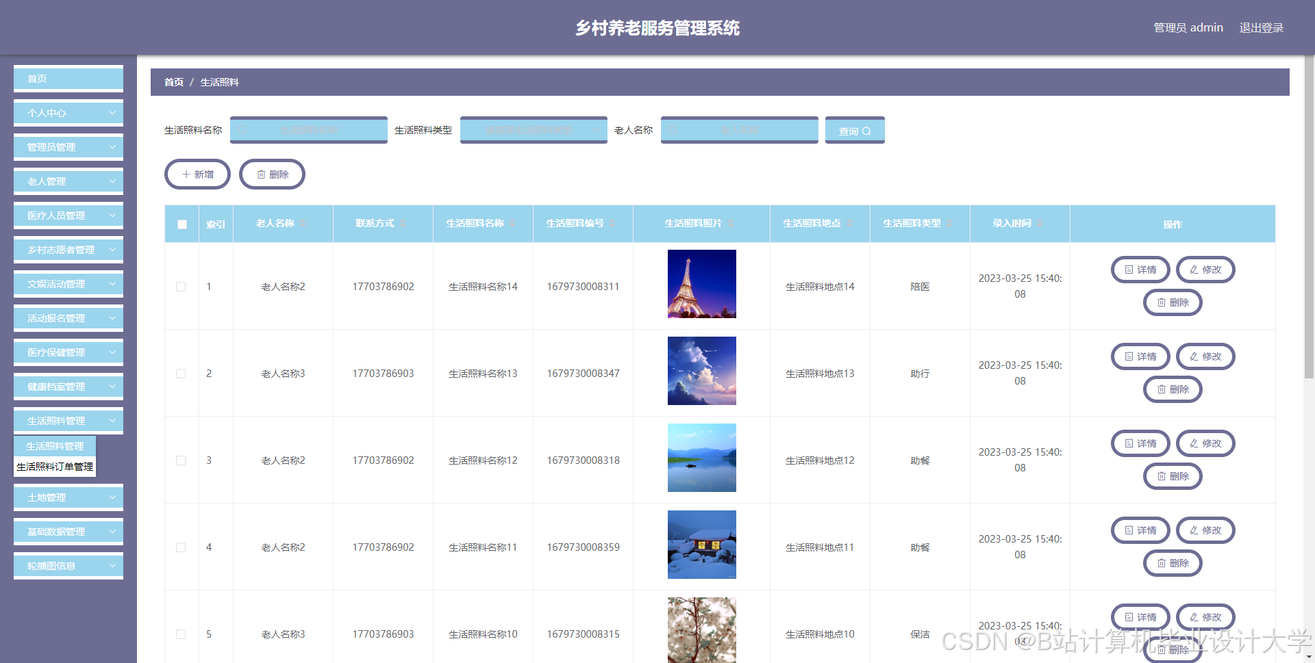Click magnifier icon on 查询 button
The width and height of the screenshot is (1315, 663).
866,131
